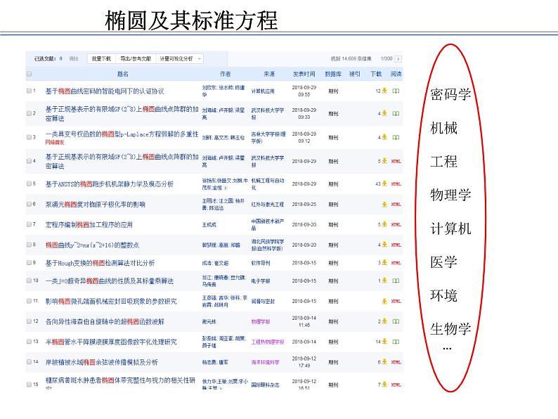This screenshot has width=558, height=419.
Task: Click the download icon in row 11
Action: (384, 301)
